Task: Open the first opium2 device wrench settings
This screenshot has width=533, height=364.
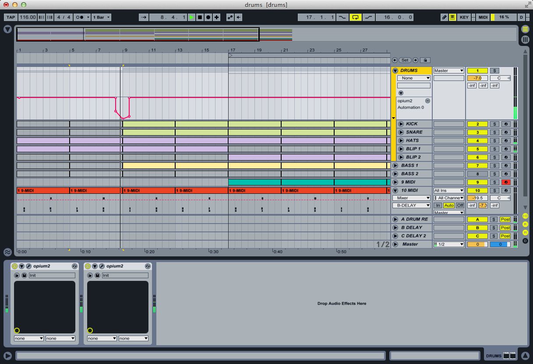Action: [x=28, y=266]
